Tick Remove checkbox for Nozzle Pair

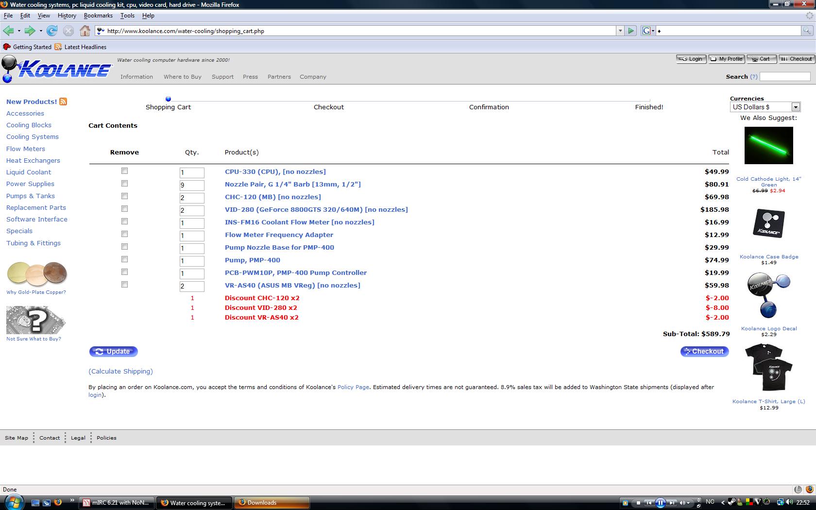124,184
